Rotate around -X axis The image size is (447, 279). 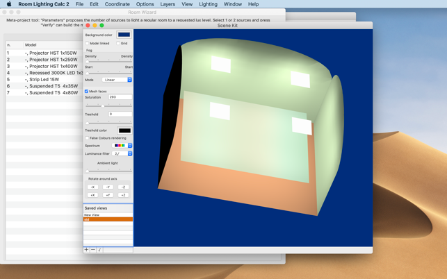coord(92,187)
